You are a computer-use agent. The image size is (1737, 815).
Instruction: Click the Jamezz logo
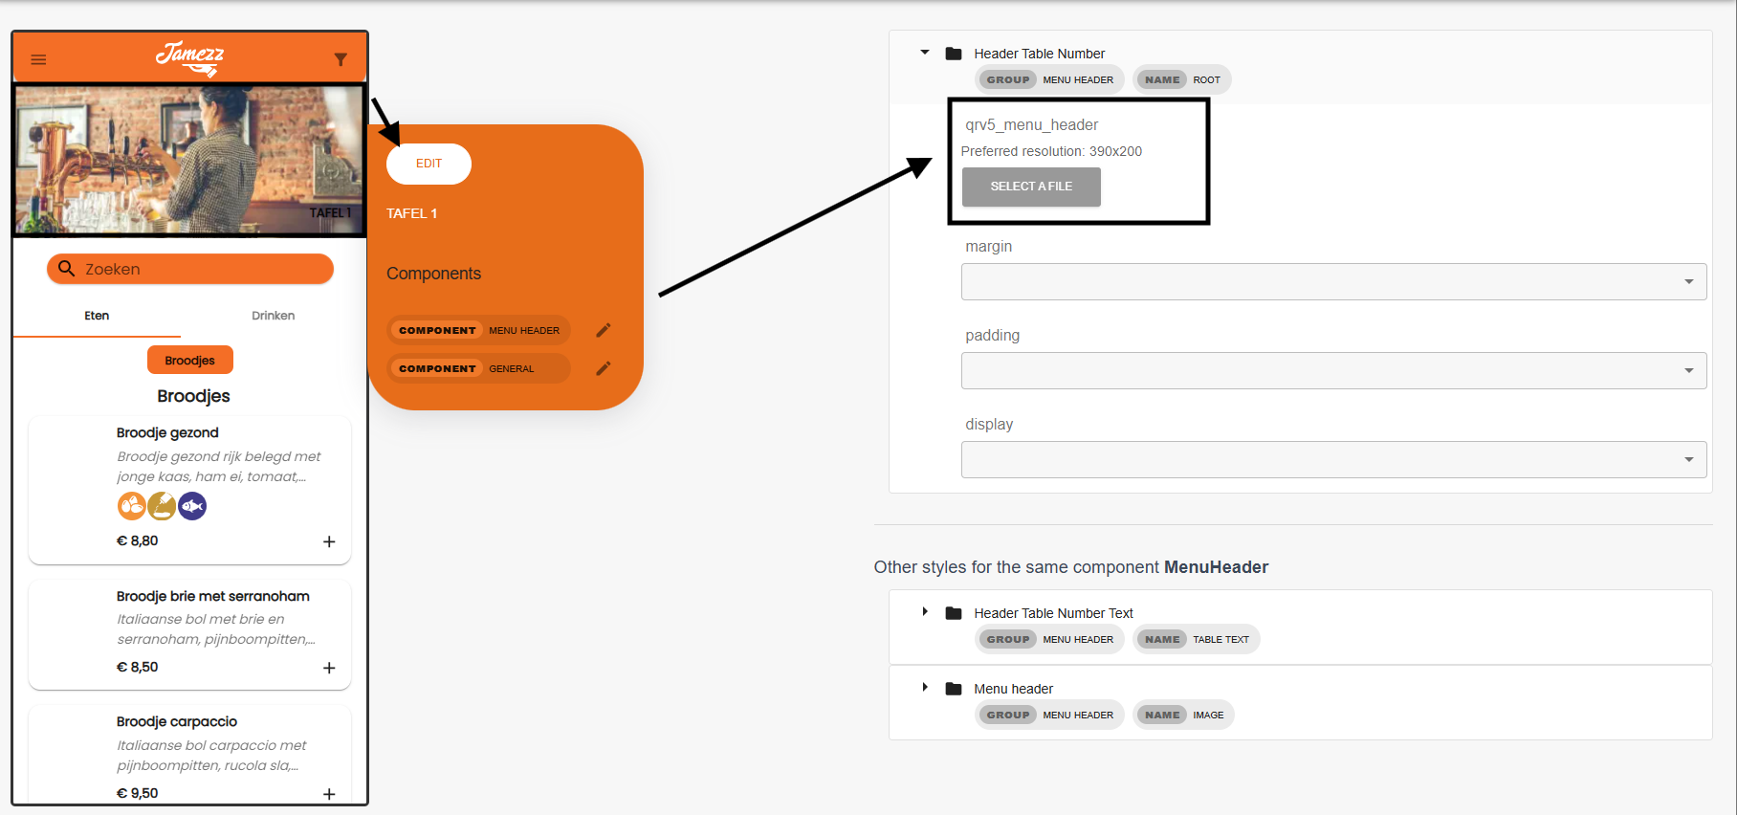(189, 57)
